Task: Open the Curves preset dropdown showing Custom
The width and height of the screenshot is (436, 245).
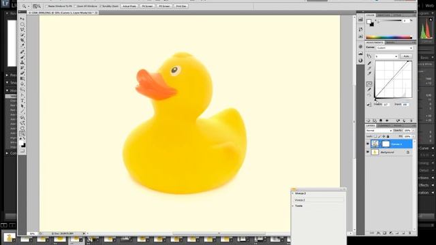Action: (x=394, y=48)
